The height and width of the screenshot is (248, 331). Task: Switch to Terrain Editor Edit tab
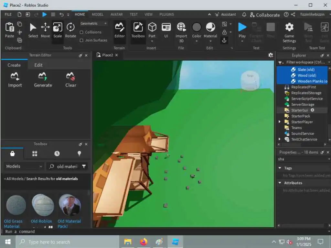(38, 65)
